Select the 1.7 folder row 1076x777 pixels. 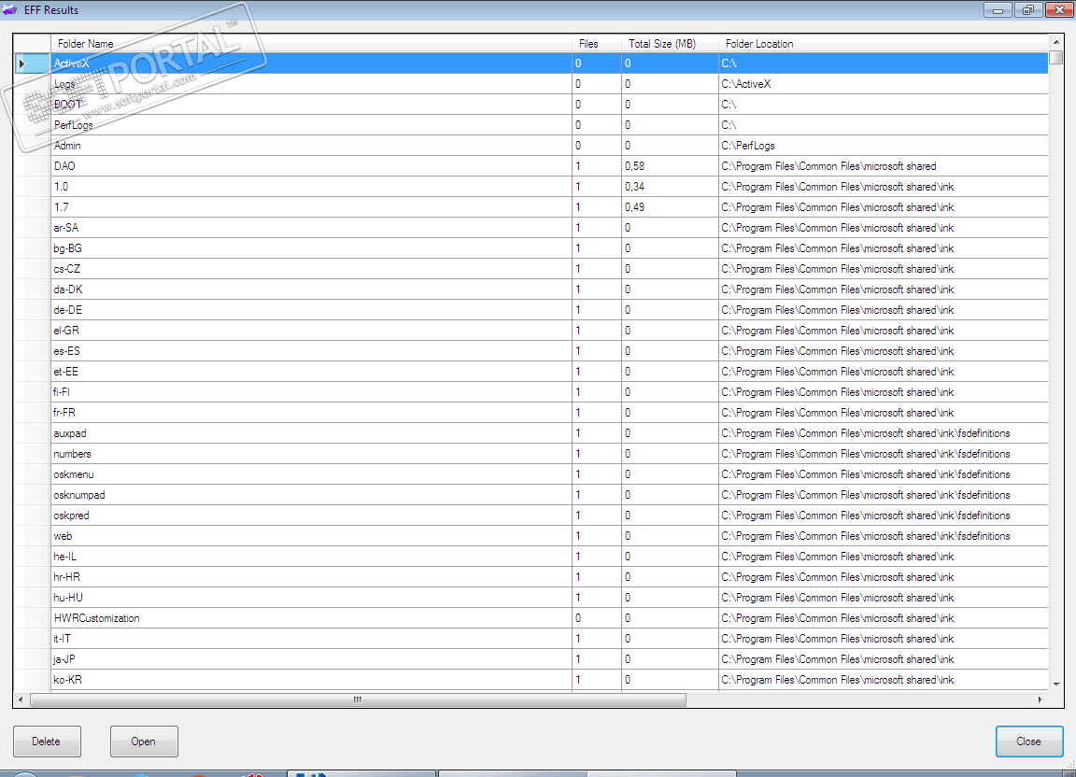(x=531, y=207)
